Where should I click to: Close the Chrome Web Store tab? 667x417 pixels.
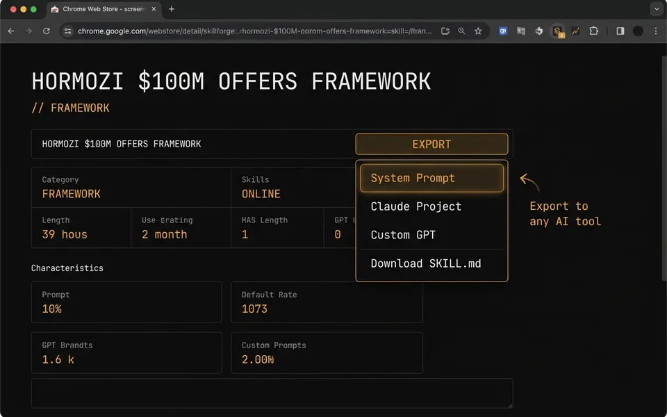pyautogui.click(x=154, y=9)
